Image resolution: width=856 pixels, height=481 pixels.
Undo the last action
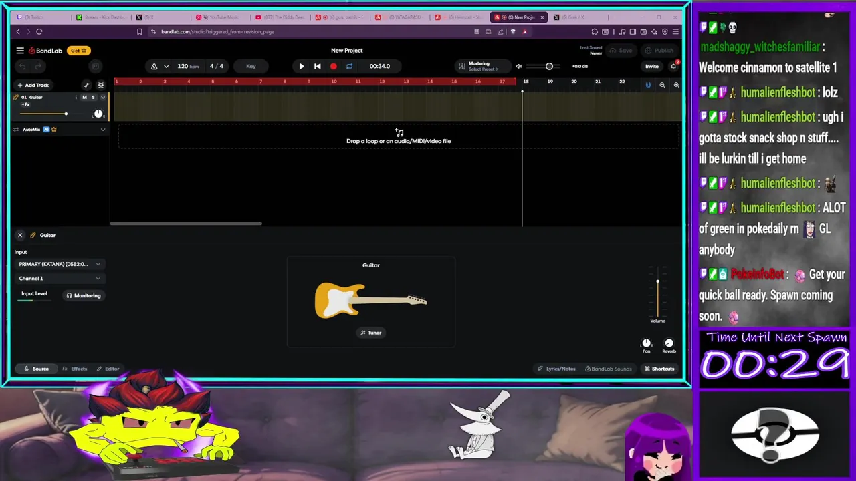click(x=22, y=66)
